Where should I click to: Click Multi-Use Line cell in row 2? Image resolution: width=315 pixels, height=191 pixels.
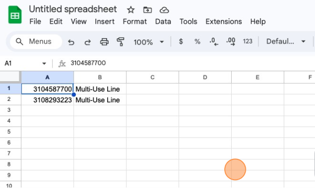click(x=100, y=100)
